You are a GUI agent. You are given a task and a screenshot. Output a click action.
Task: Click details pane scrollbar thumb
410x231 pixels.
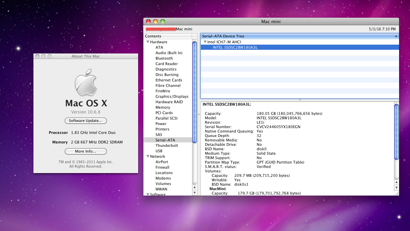point(396,132)
